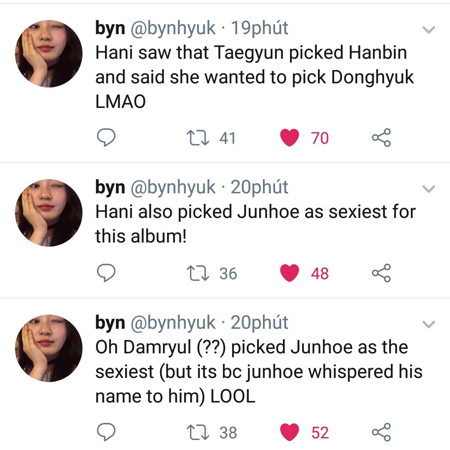Unlike the tweet with 52 likes
Screen dimensions: 450x450
coord(290,432)
